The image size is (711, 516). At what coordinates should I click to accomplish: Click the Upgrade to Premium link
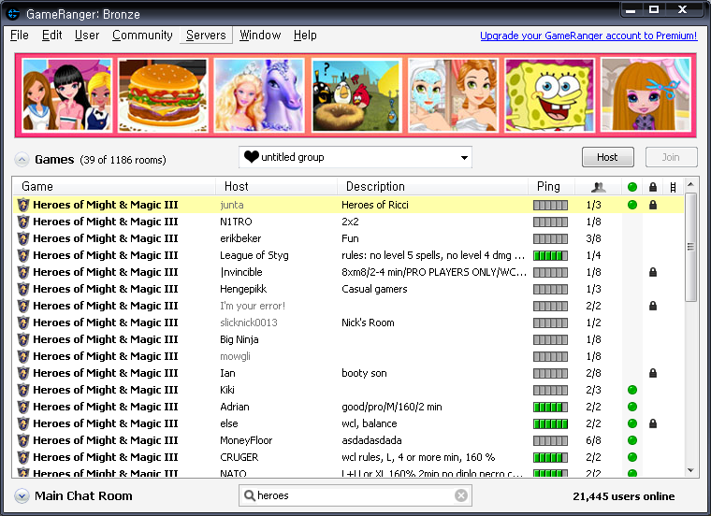point(588,36)
